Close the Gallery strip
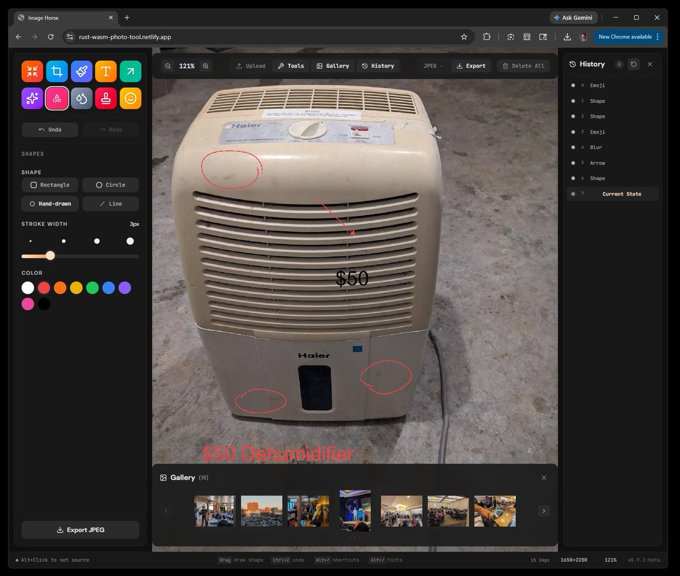The width and height of the screenshot is (680, 576). click(x=544, y=478)
